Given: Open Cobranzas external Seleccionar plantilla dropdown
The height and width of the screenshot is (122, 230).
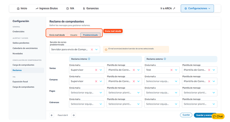Looking at the screenshot, I should tap(200, 104).
